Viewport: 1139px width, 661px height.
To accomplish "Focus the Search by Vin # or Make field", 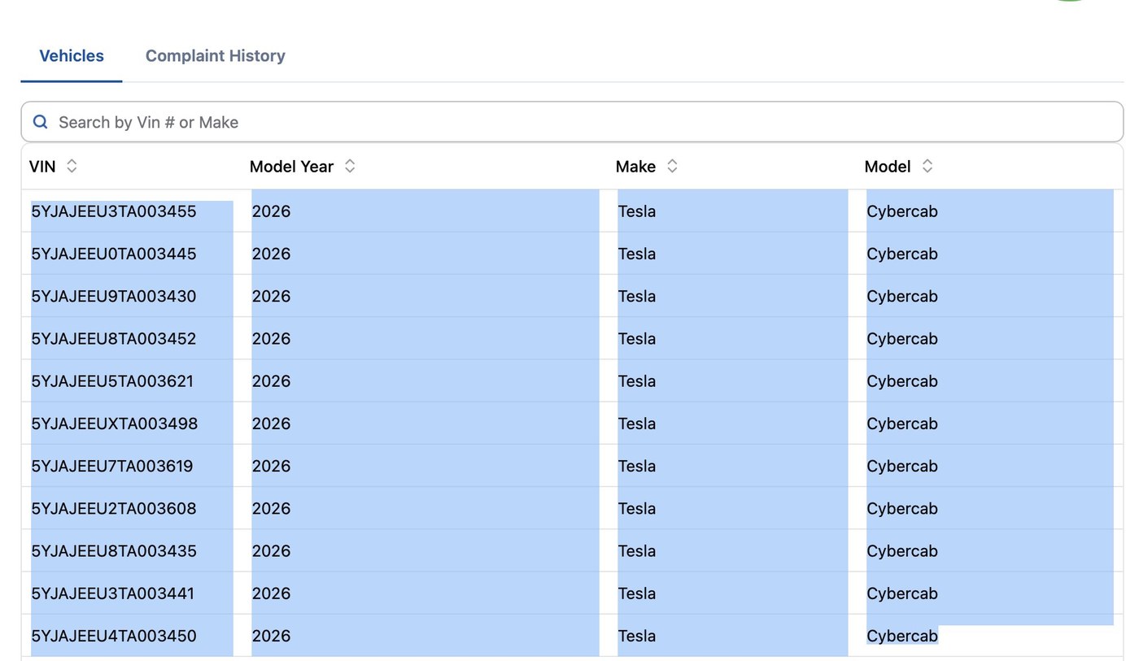I will (572, 122).
